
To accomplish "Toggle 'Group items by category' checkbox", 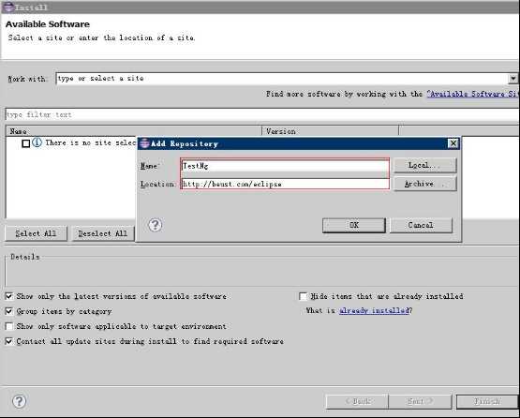I will (9, 311).
